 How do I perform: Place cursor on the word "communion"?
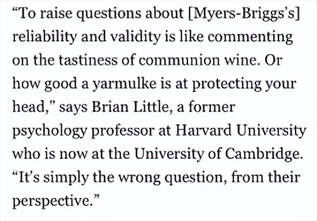click(179, 60)
